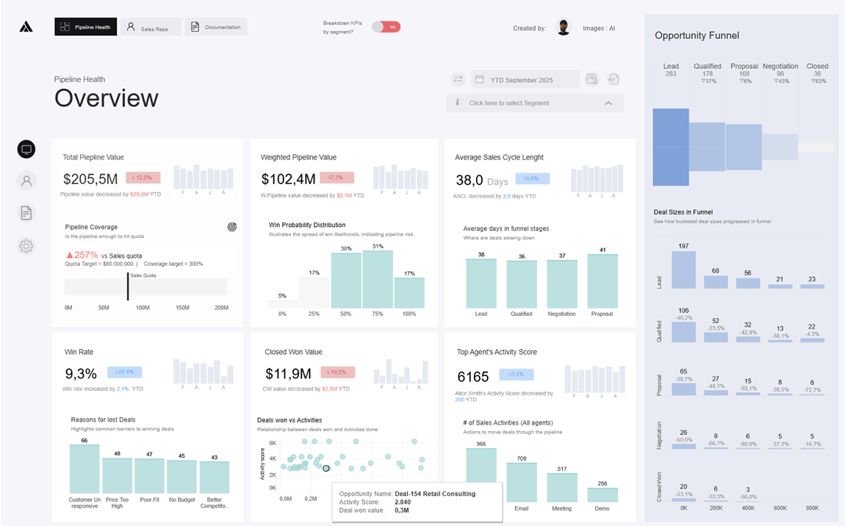The height and width of the screenshot is (526, 845).
Task: Click the target icon in Pipeline Coverage
Action: pos(232,228)
